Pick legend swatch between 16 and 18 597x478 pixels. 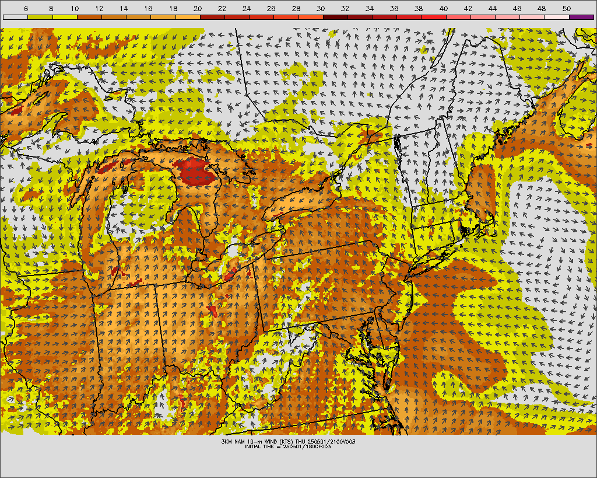(x=163, y=17)
